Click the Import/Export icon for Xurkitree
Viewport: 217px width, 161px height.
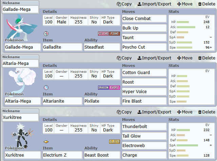click(139, 112)
